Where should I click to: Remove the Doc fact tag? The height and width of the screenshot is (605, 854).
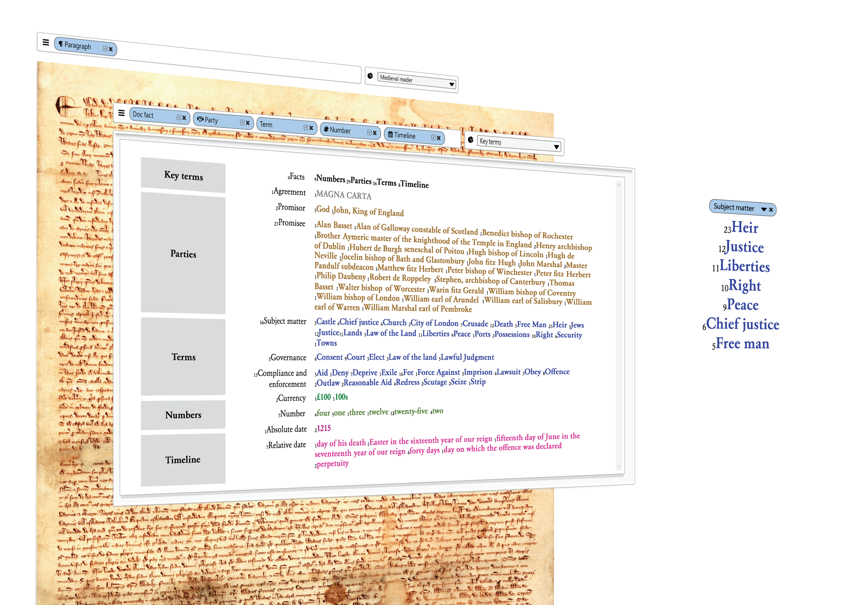(184, 118)
